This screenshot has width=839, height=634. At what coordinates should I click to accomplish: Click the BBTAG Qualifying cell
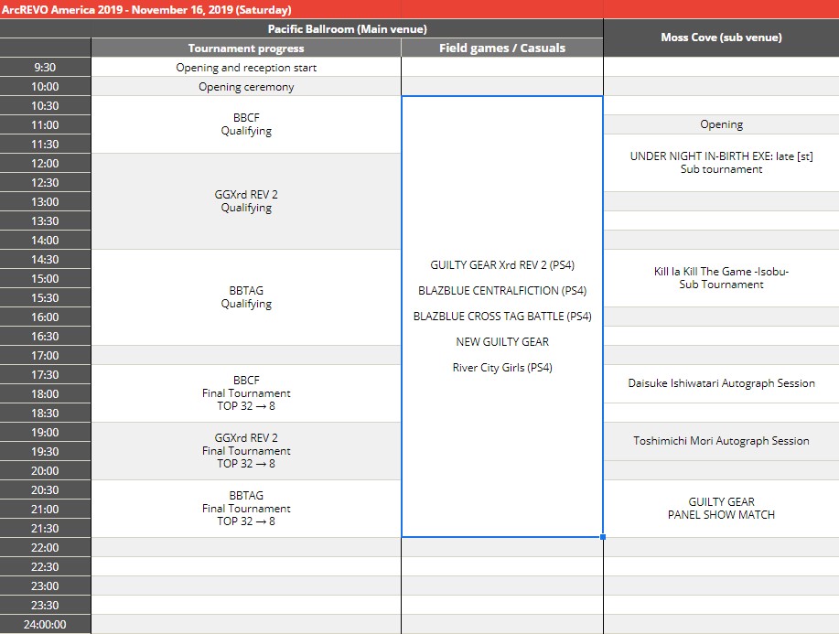point(246,297)
